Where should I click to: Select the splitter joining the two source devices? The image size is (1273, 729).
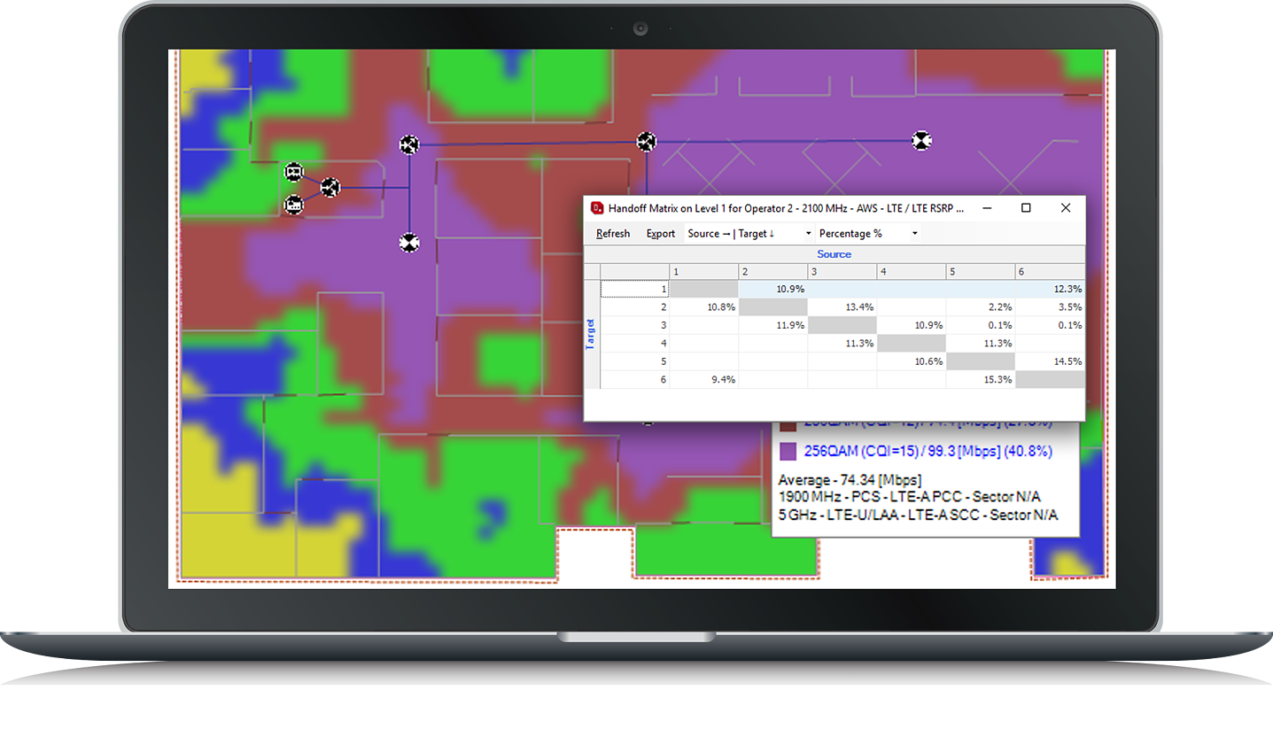tap(330, 187)
